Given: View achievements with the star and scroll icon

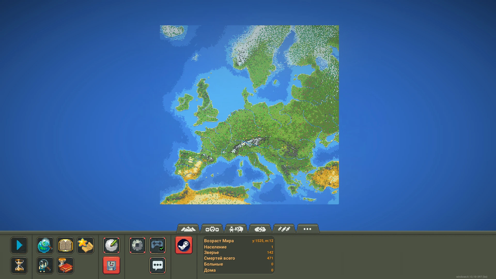Looking at the screenshot, I should click(x=85, y=245).
